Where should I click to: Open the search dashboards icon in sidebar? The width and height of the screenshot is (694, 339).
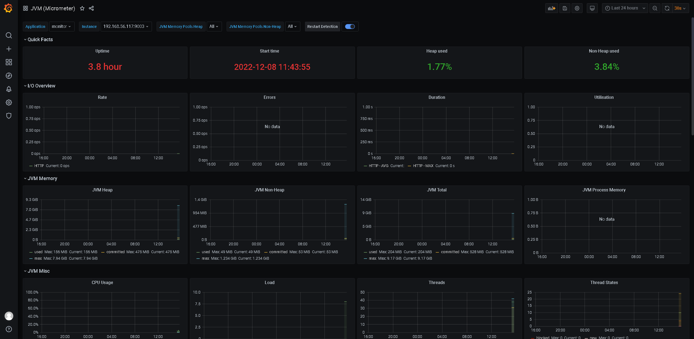pos(9,35)
